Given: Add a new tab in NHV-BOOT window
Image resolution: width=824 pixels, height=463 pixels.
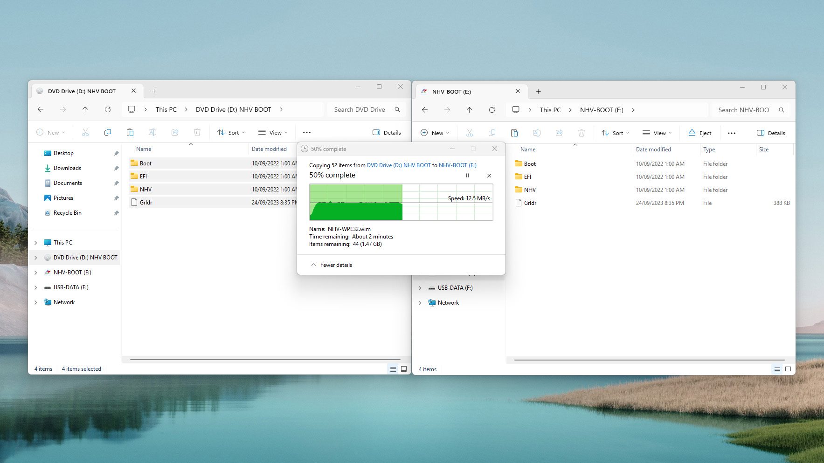Looking at the screenshot, I should pyautogui.click(x=538, y=92).
